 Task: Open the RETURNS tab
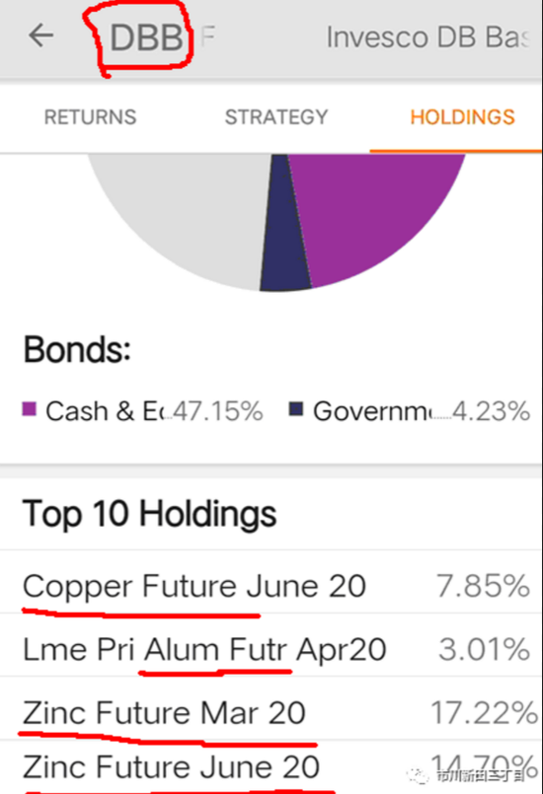click(90, 117)
